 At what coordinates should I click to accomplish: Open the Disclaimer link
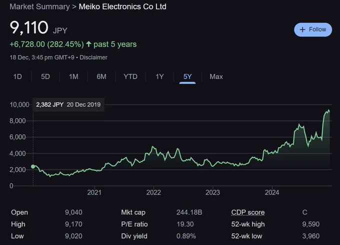93,57
